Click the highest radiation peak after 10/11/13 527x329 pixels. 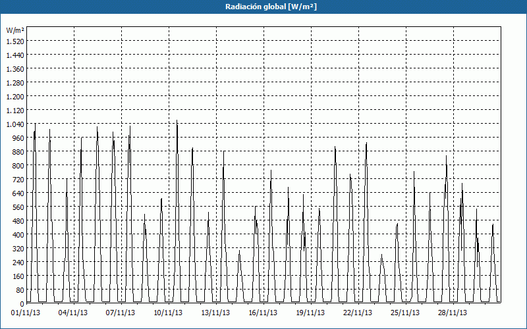click(177, 121)
